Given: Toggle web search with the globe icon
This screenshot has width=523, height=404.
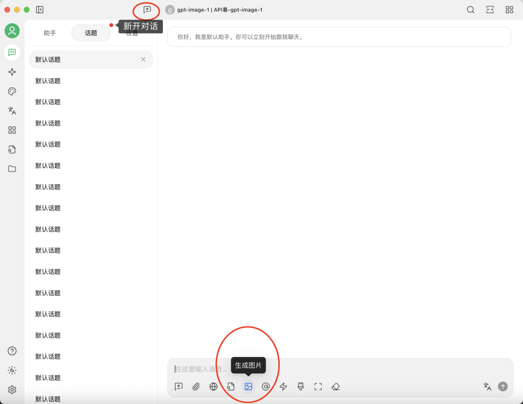Looking at the screenshot, I should (x=213, y=387).
